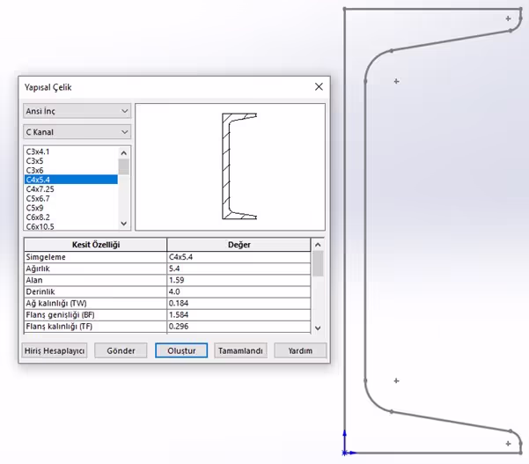Close the Yapısal Çelik dialog
529x464 pixels.
[319, 87]
